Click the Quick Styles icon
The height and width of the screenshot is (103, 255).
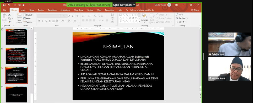152,18
